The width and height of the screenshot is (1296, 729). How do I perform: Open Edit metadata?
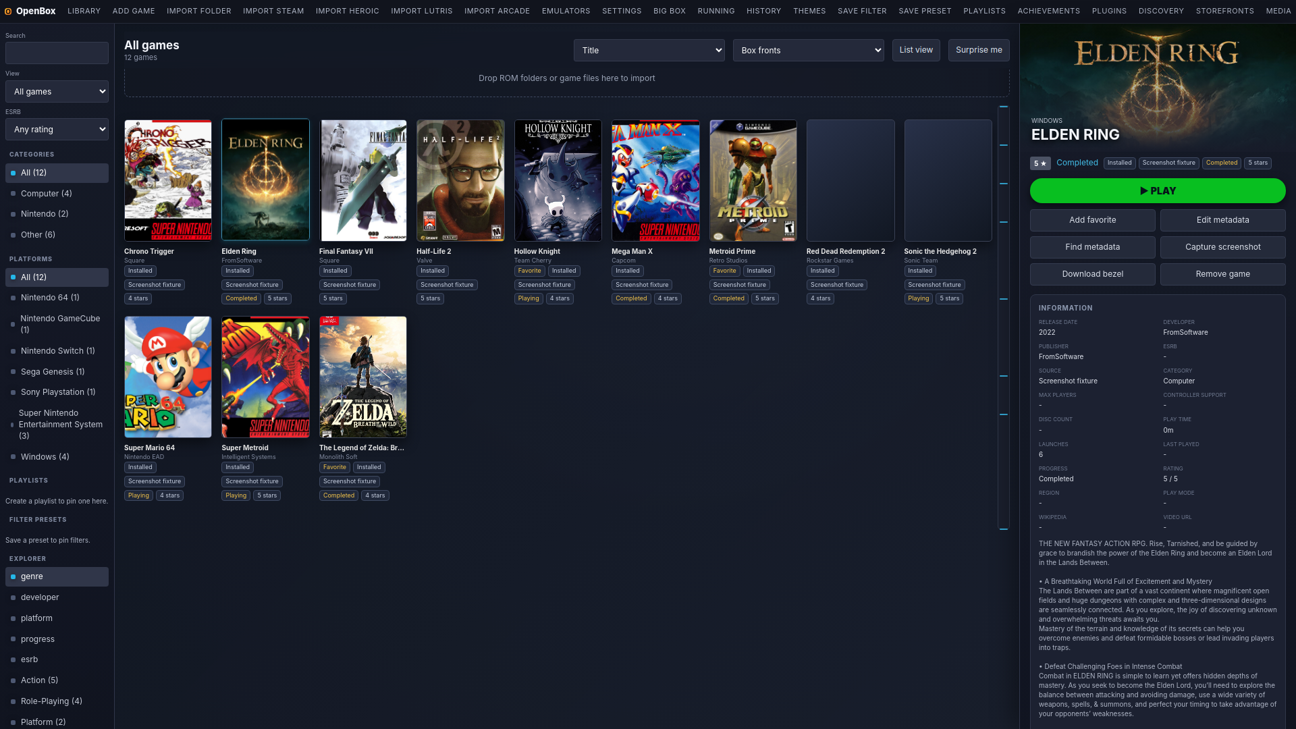1223,220
